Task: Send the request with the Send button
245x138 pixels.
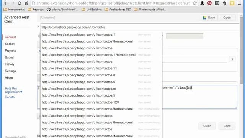Action: click(227, 126)
